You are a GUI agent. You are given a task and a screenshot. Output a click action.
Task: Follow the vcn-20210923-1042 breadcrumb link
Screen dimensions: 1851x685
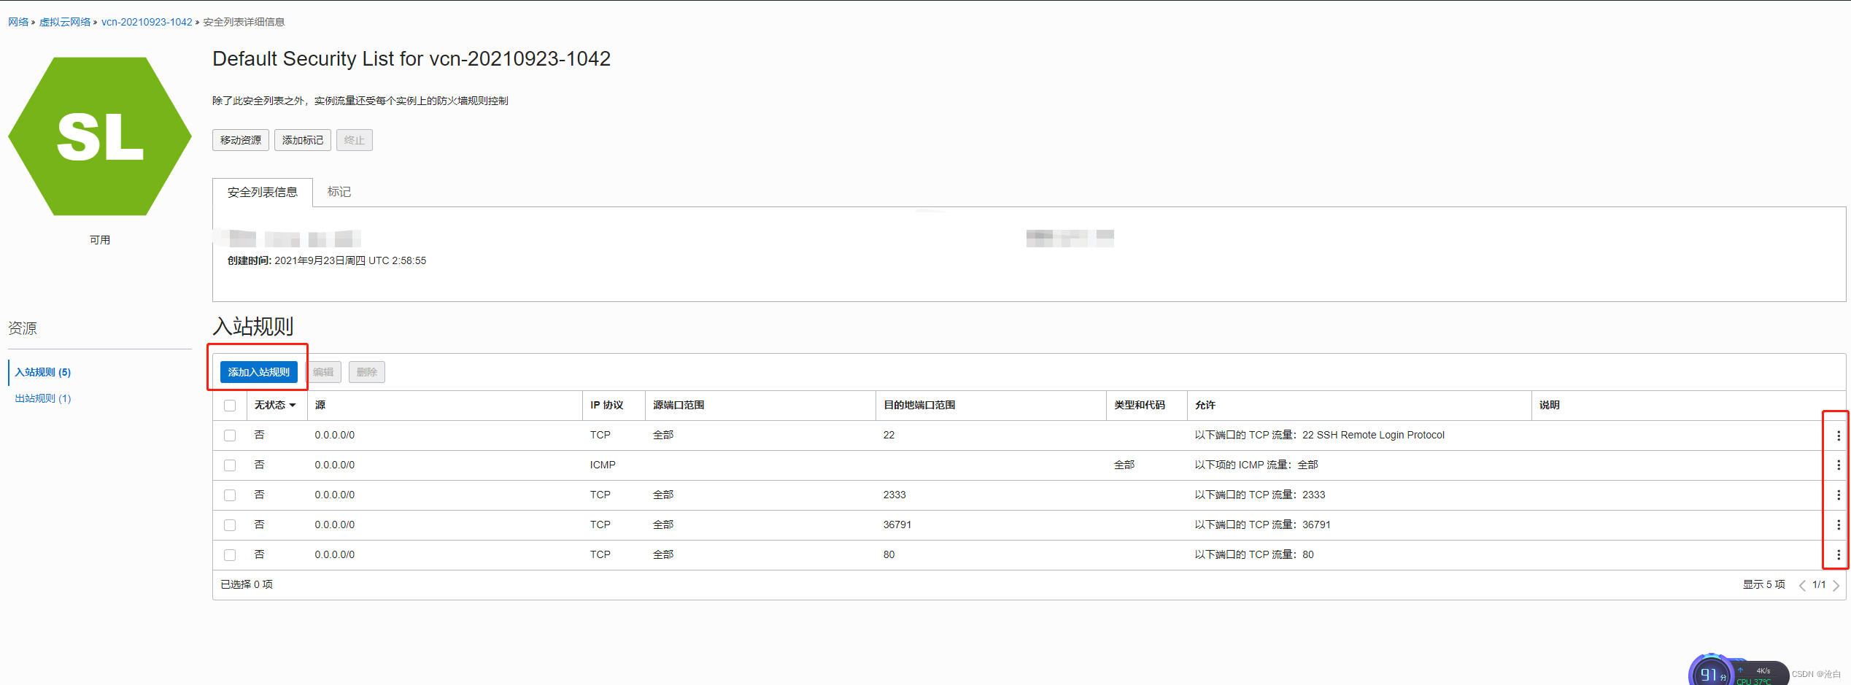tap(147, 22)
